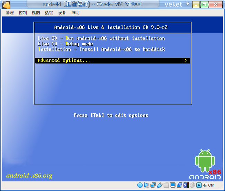This screenshot has width=225, height=191.
Task: Click the Press [Tab] to edit options text
Action: click(111, 115)
